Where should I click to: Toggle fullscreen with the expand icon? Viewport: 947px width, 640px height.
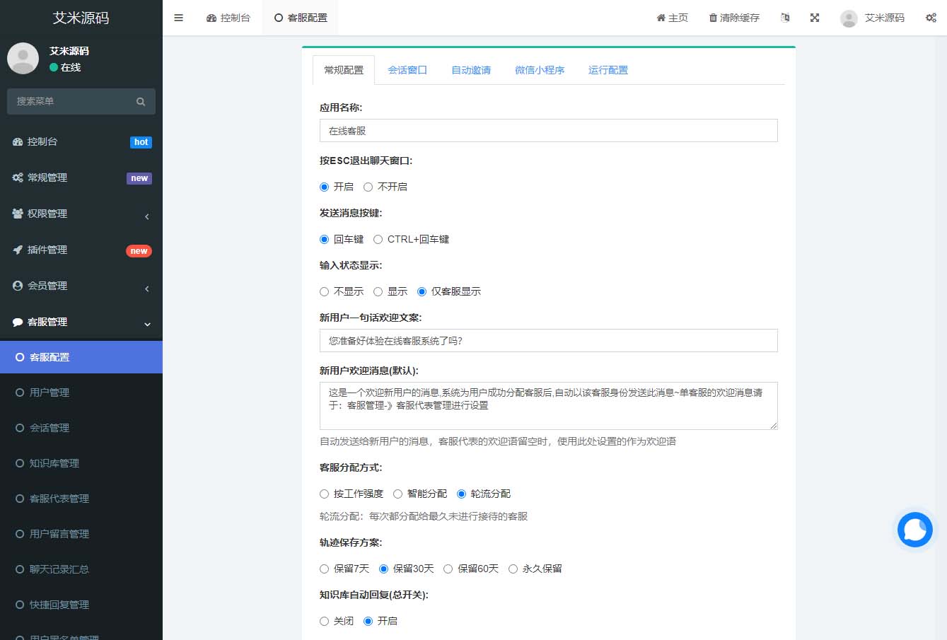pyautogui.click(x=815, y=18)
